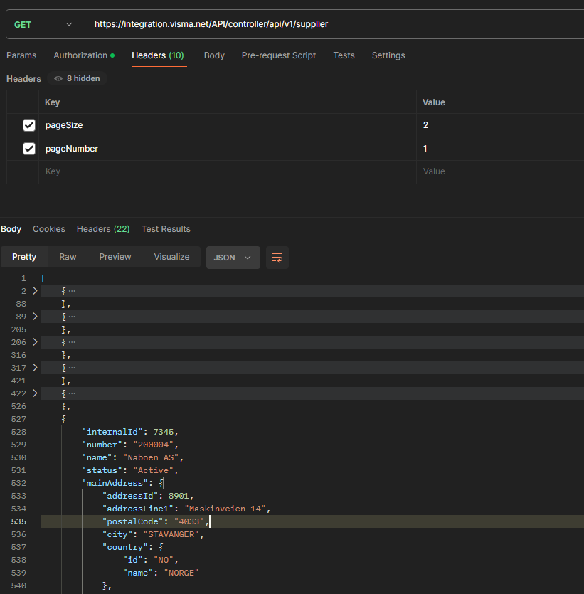
Task: Show the 8 hidden headers
Action: pos(78,78)
